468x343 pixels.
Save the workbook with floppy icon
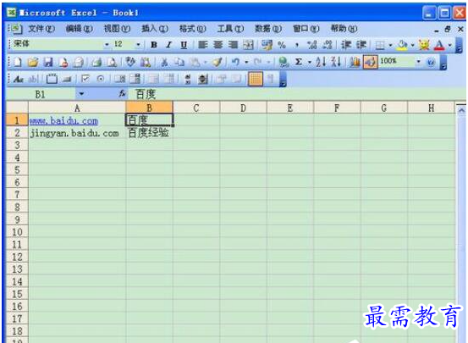(x=48, y=62)
